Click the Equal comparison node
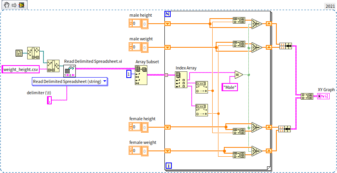 click(238, 74)
